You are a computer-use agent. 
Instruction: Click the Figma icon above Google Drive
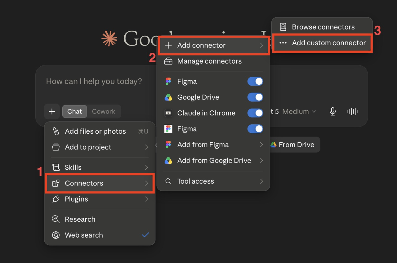tap(168, 82)
